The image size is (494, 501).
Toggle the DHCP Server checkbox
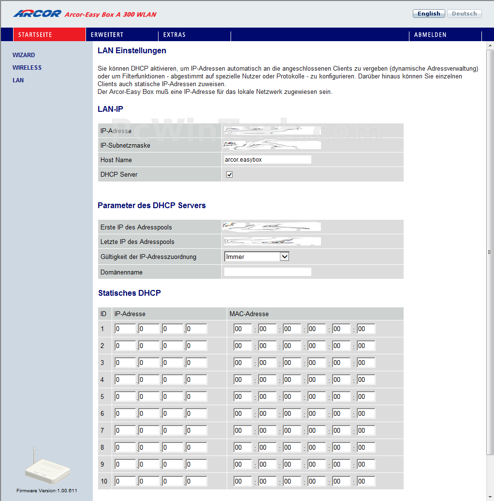[229, 174]
